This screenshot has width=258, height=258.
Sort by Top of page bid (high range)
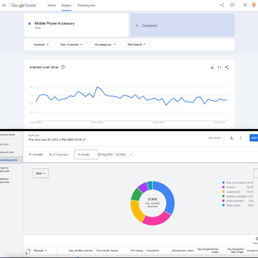235,251
